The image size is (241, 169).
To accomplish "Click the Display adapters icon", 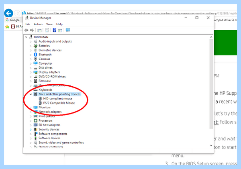I will tap(35, 72).
